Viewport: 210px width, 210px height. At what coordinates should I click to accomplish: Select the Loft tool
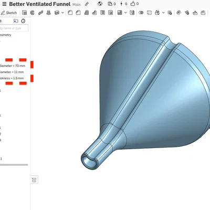pos(49,13)
